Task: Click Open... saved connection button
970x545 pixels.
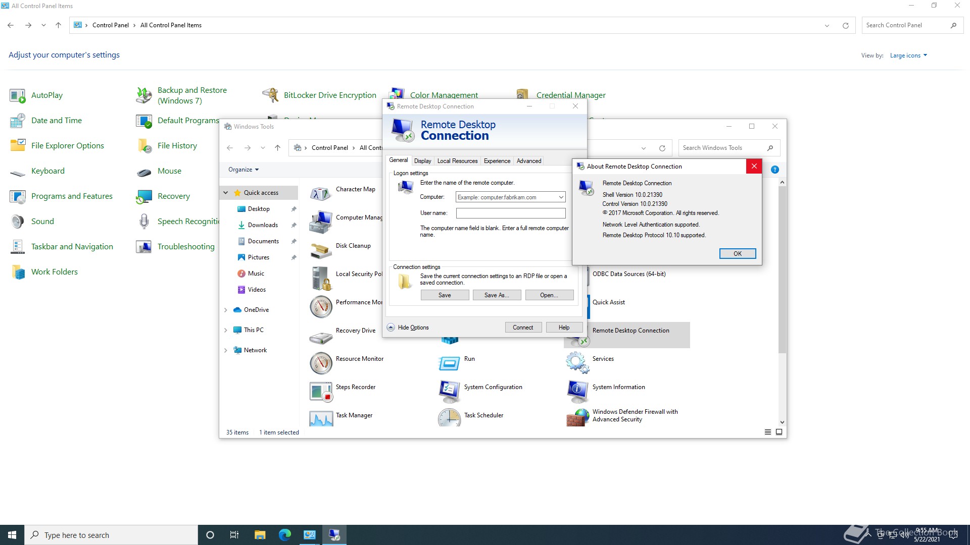Action: 549,295
